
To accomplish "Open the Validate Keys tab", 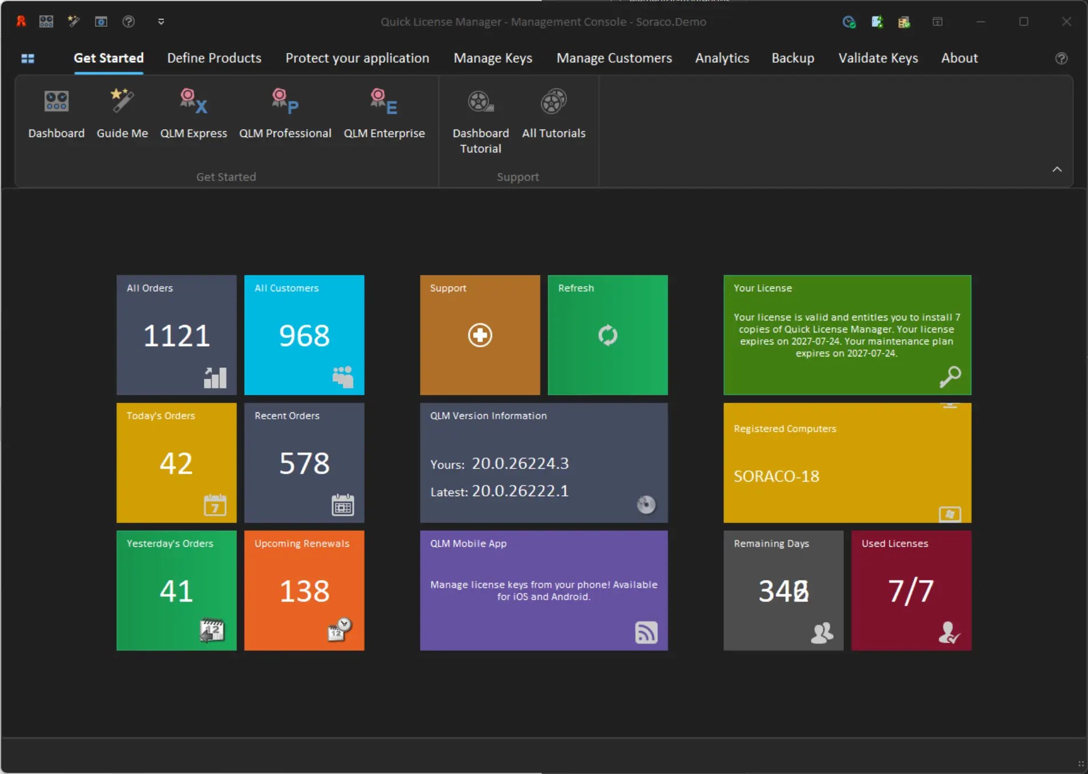I will tap(878, 58).
